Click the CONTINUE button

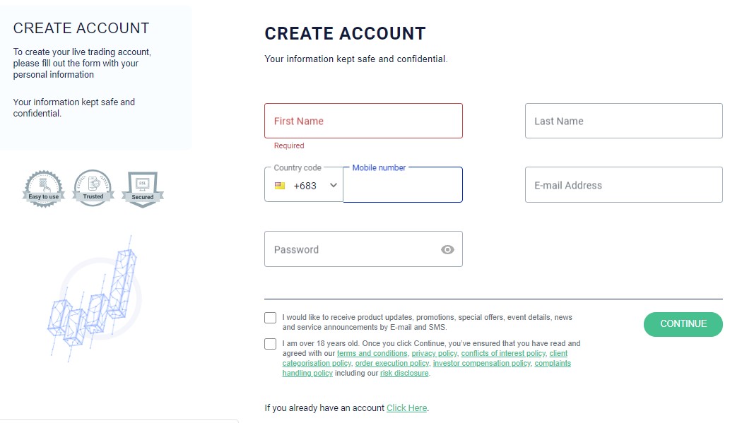pyautogui.click(x=683, y=324)
